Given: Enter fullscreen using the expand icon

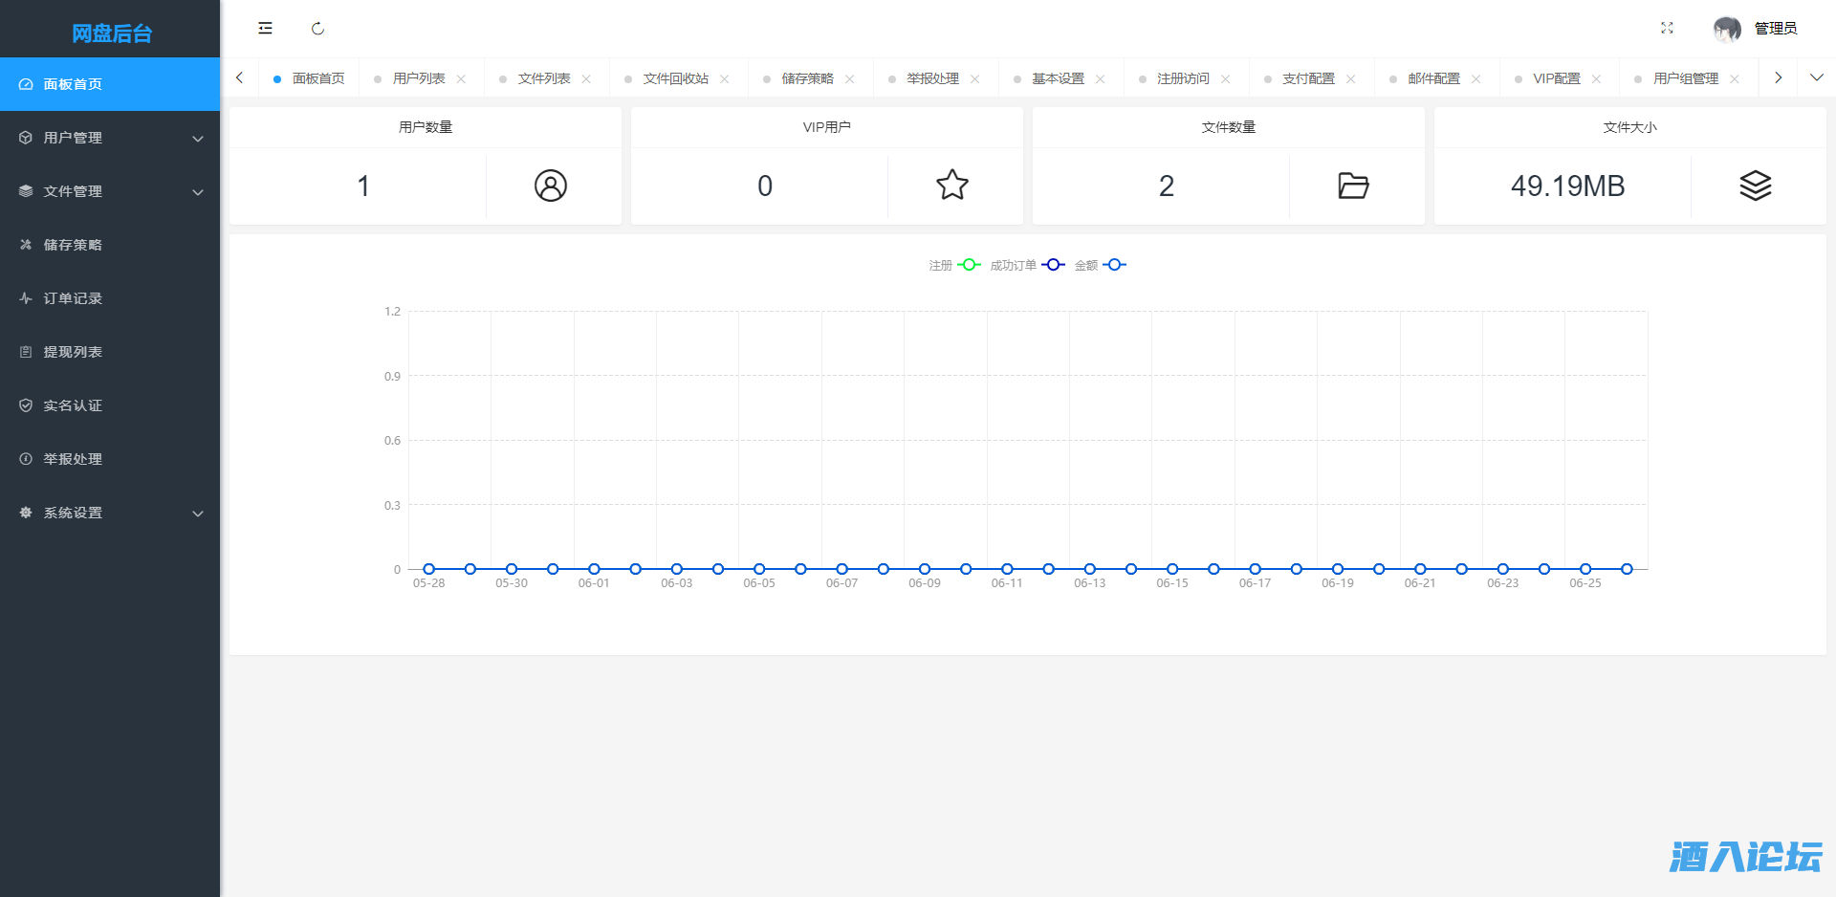Looking at the screenshot, I should click(1667, 29).
